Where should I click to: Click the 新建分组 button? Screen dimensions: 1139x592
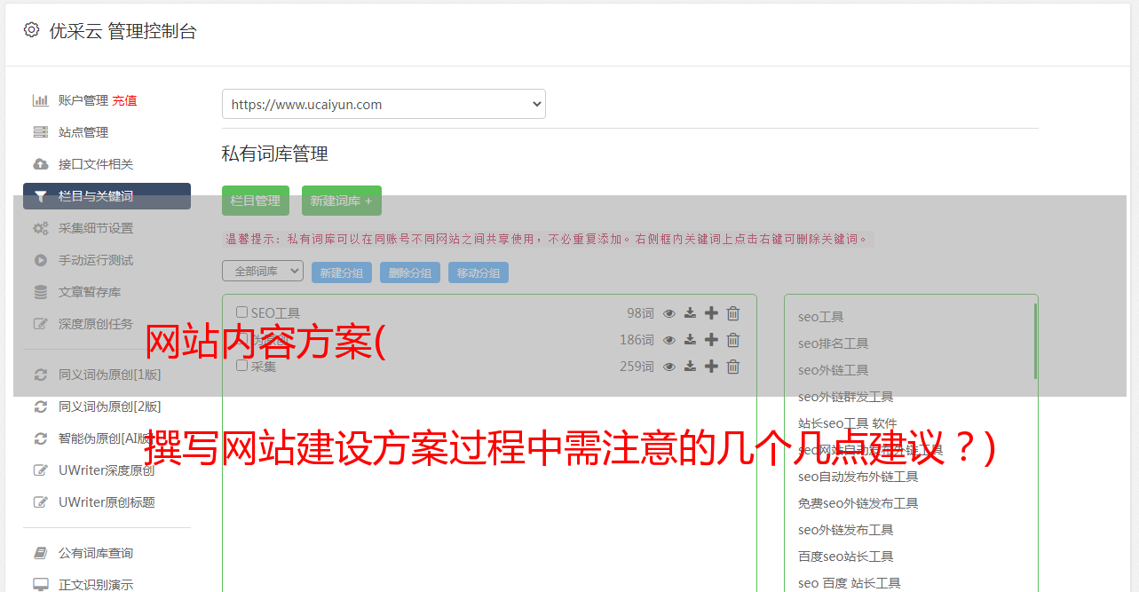tap(342, 272)
